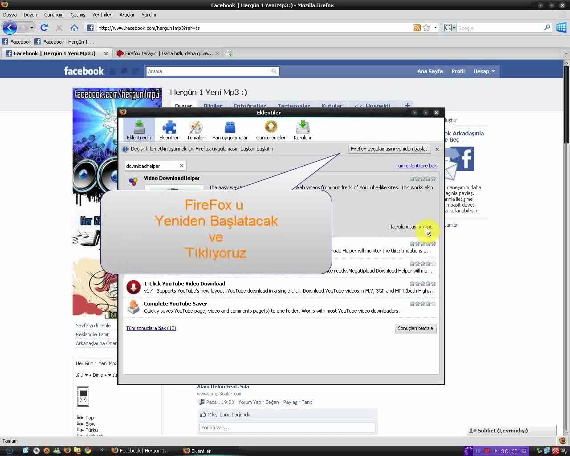
Task: Open the Kurulum installation pane
Action: 302,130
